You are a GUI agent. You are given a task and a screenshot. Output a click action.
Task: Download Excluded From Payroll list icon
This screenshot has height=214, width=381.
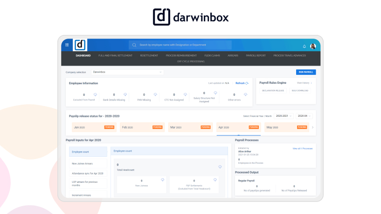click(95, 94)
